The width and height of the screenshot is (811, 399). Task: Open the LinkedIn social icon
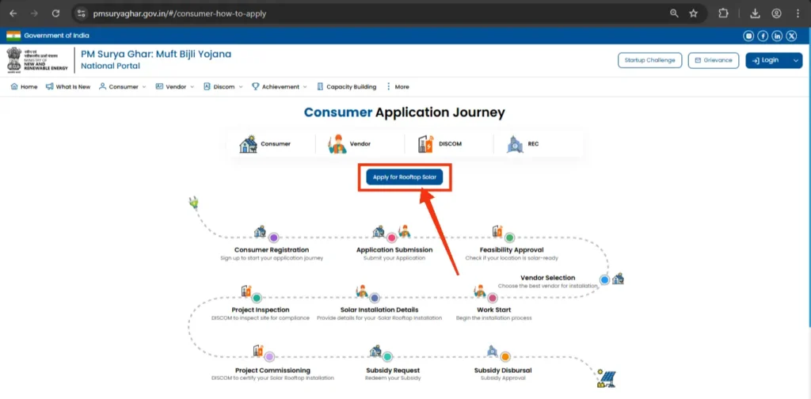777,36
